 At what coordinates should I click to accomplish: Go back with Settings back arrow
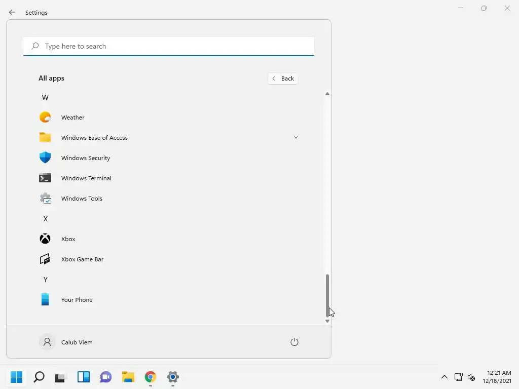pos(12,12)
